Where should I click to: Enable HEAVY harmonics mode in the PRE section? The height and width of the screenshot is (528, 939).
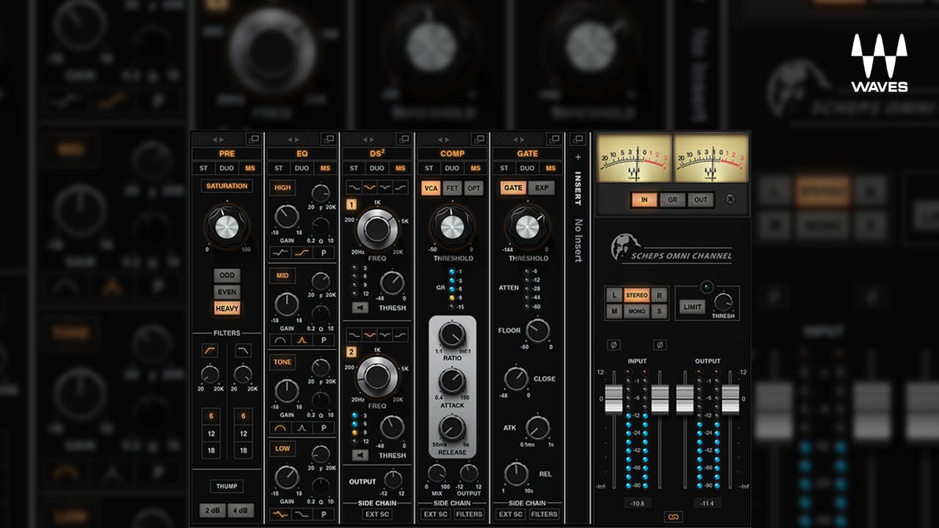(227, 309)
